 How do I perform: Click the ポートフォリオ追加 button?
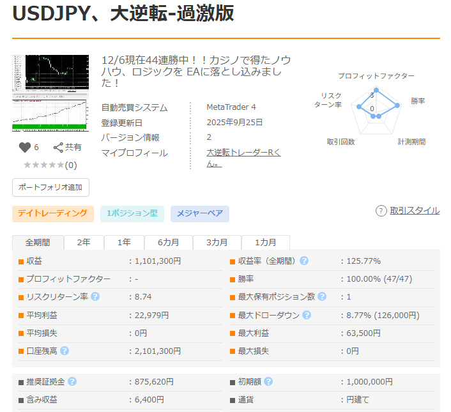50,187
